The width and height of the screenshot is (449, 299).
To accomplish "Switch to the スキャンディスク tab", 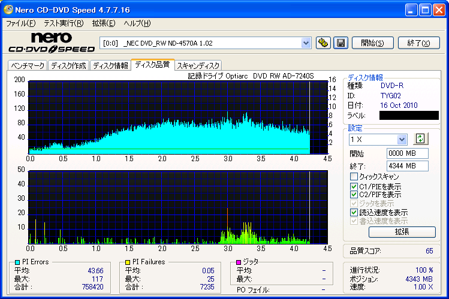I will click(198, 65).
